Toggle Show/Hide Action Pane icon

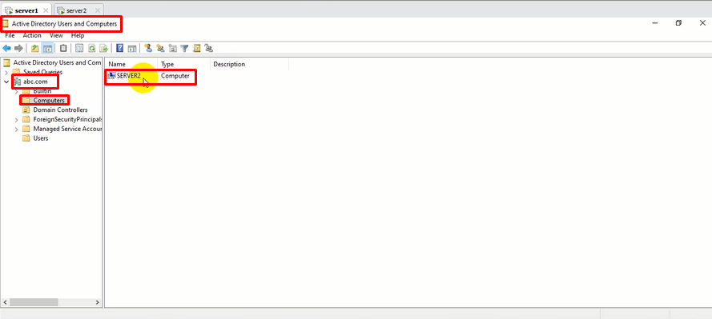pos(132,48)
